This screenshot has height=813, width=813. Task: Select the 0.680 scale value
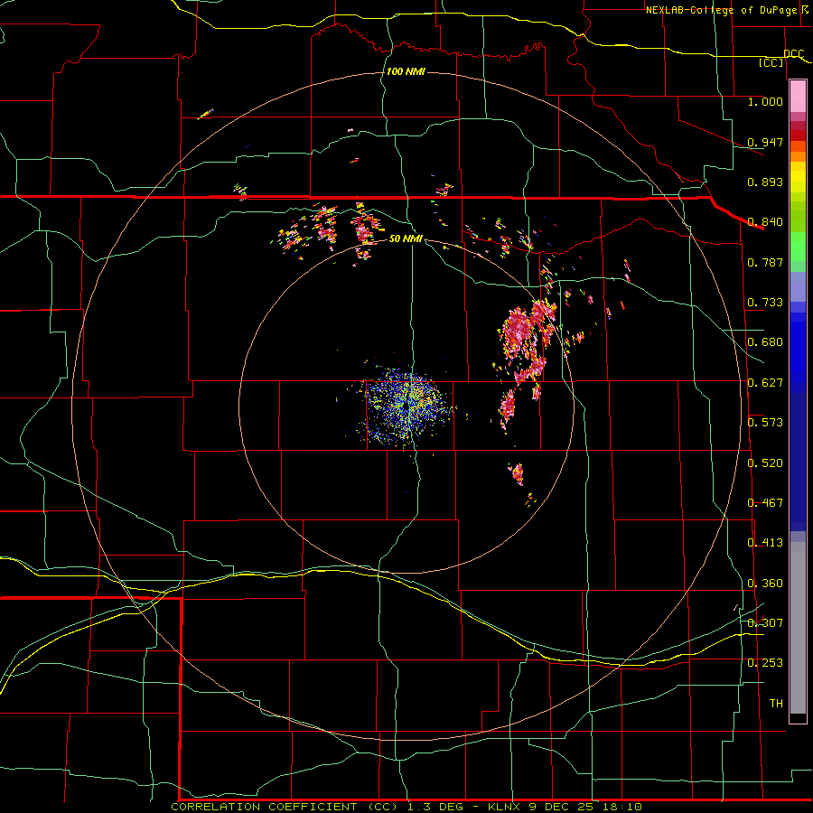(765, 341)
